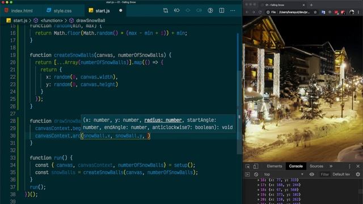Screen dimensions: 363x204
Task: Click 'setup()' call on line 34
Action: pos(184,165)
